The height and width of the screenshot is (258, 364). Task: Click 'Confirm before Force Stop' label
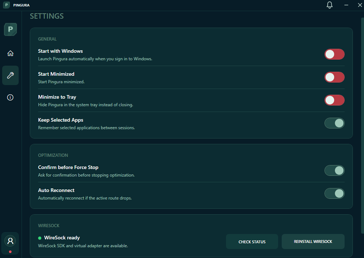pyautogui.click(x=68, y=167)
